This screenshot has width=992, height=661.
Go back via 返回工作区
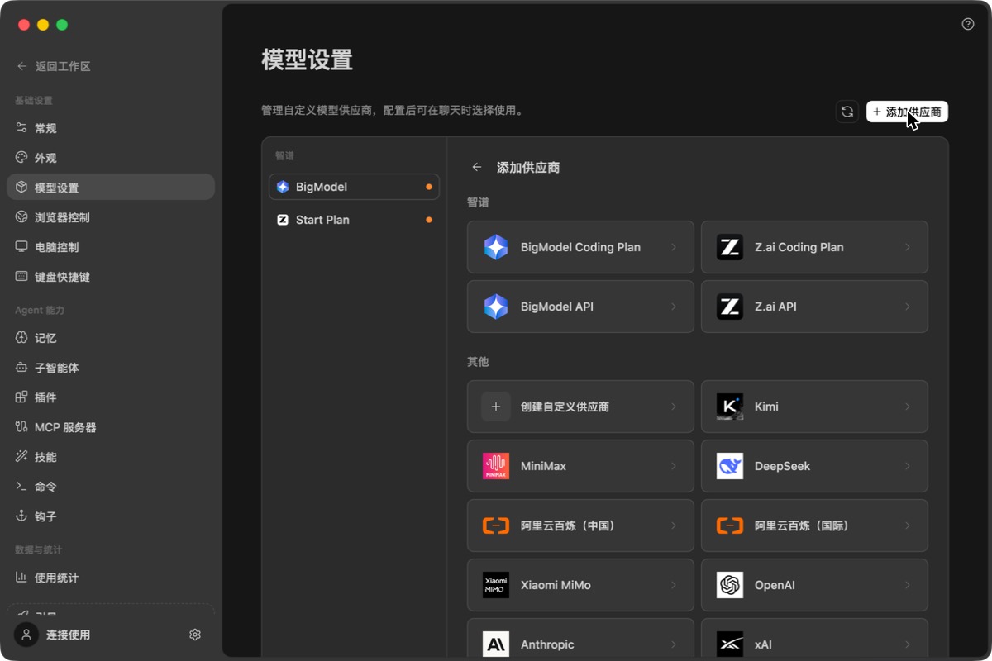[x=54, y=66]
